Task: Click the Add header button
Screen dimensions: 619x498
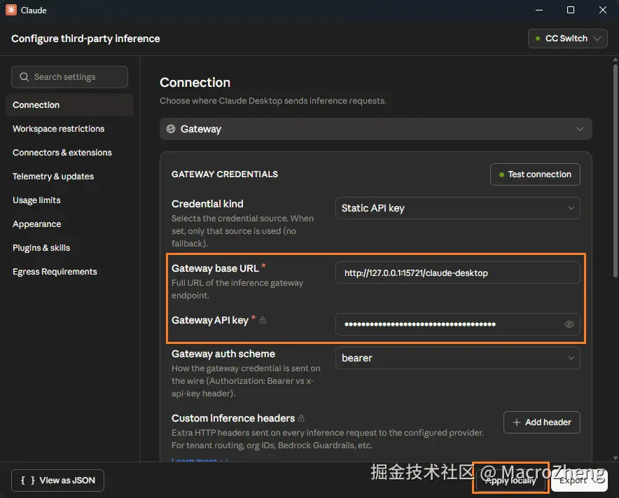Action: pos(542,422)
